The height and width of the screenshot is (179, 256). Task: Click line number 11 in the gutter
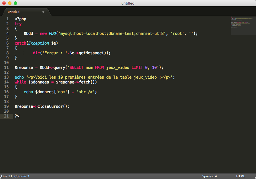[x=6, y=67]
